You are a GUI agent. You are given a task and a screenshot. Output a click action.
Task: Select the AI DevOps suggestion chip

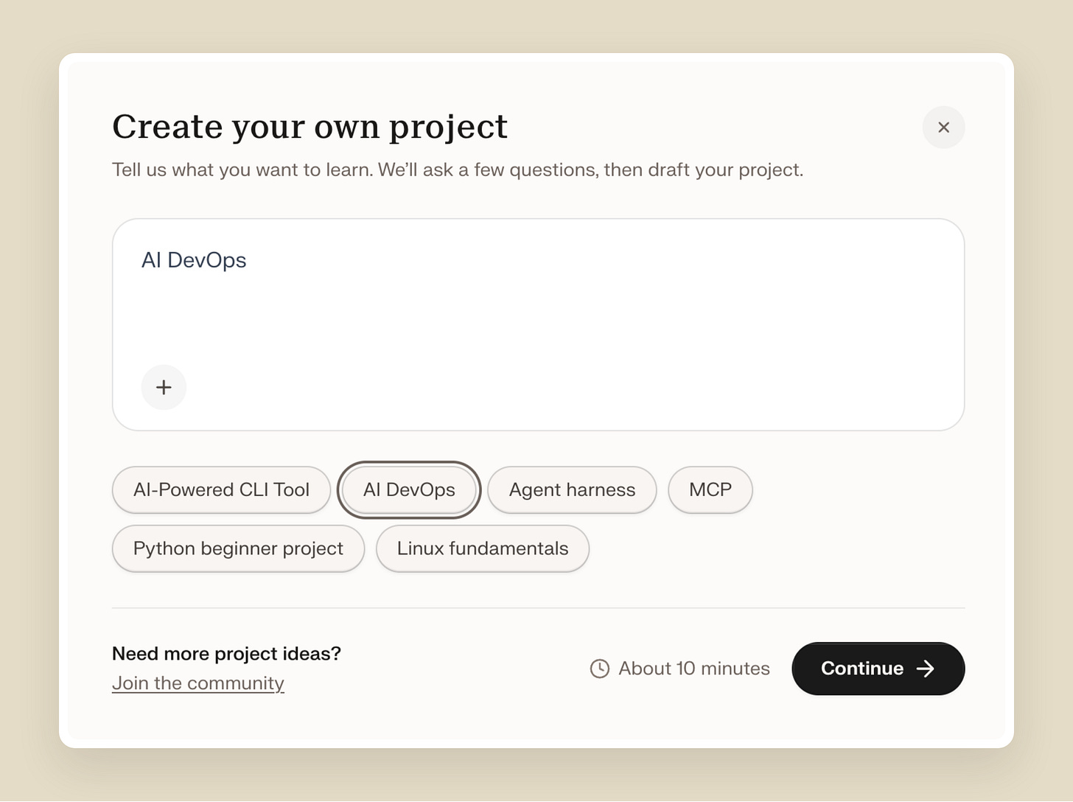409,489
